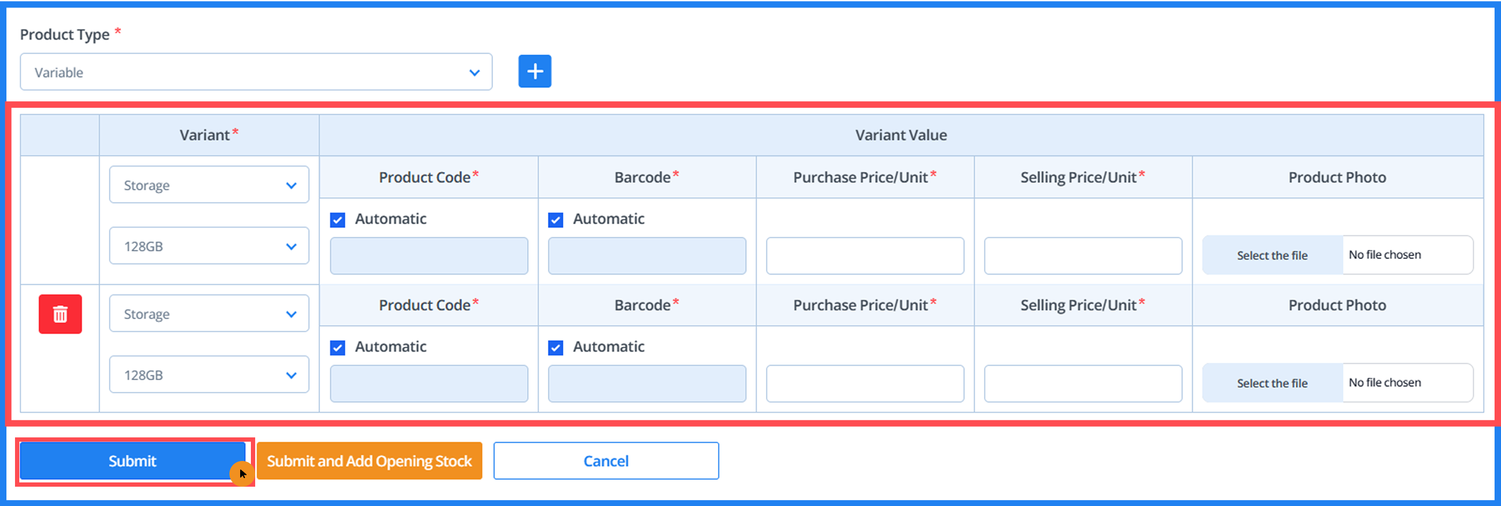Focus first row Purchase Price/Unit field
This screenshot has width=1501, height=506.
[x=865, y=255]
